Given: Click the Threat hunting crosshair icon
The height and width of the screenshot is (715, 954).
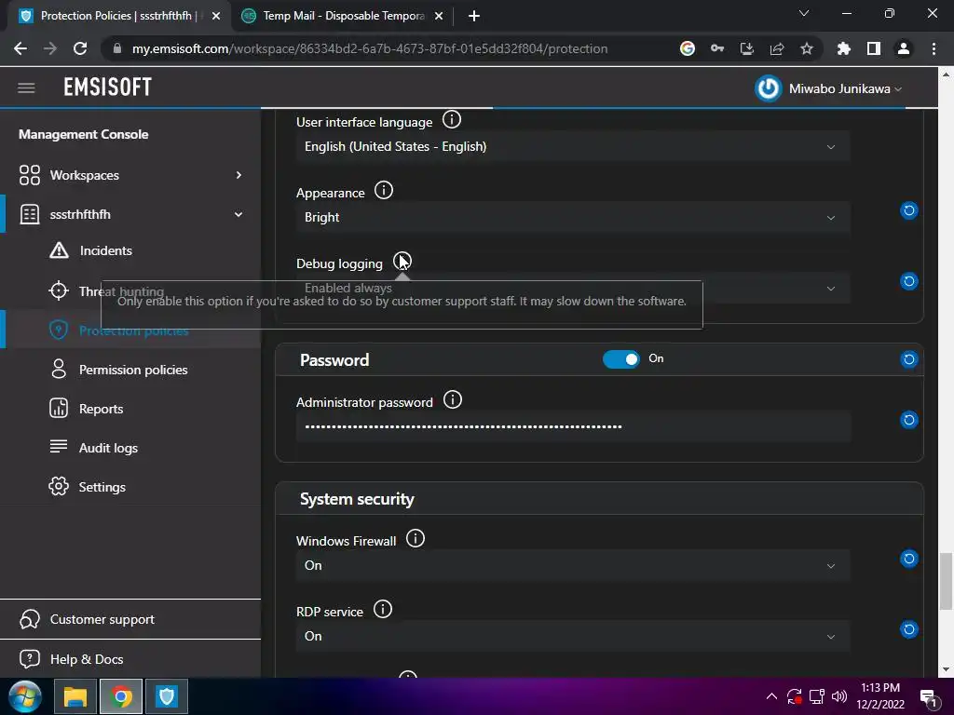Looking at the screenshot, I should tap(59, 290).
